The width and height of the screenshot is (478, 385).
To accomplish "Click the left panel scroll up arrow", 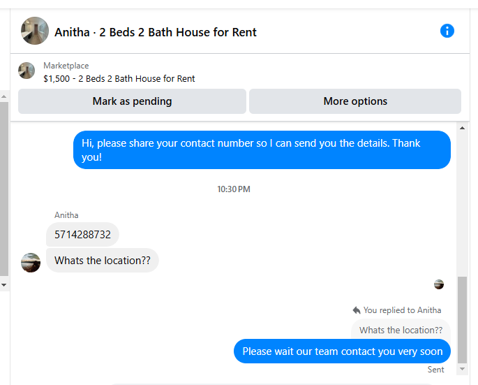I will pos(3,96).
